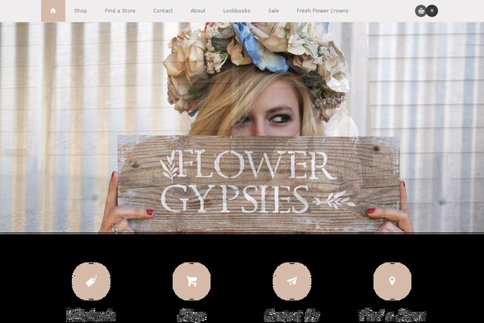Click the label under the cart circle icon
Screen dimensions: 484x323
(191, 316)
